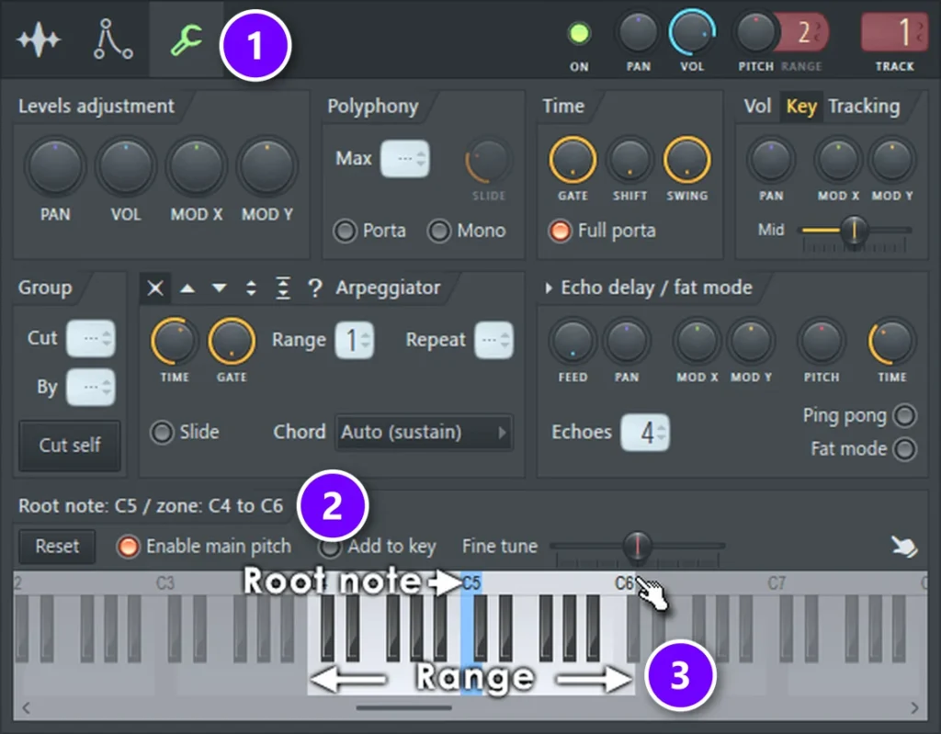941x734 pixels.
Task: Open the sample waveform settings tab icon
Action: coord(39,40)
